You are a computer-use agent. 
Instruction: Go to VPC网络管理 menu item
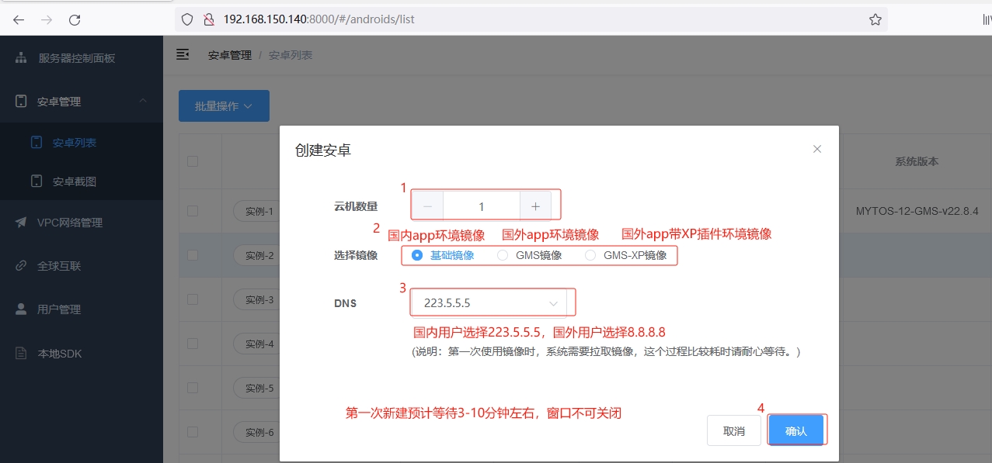click(x=70, y=223)
